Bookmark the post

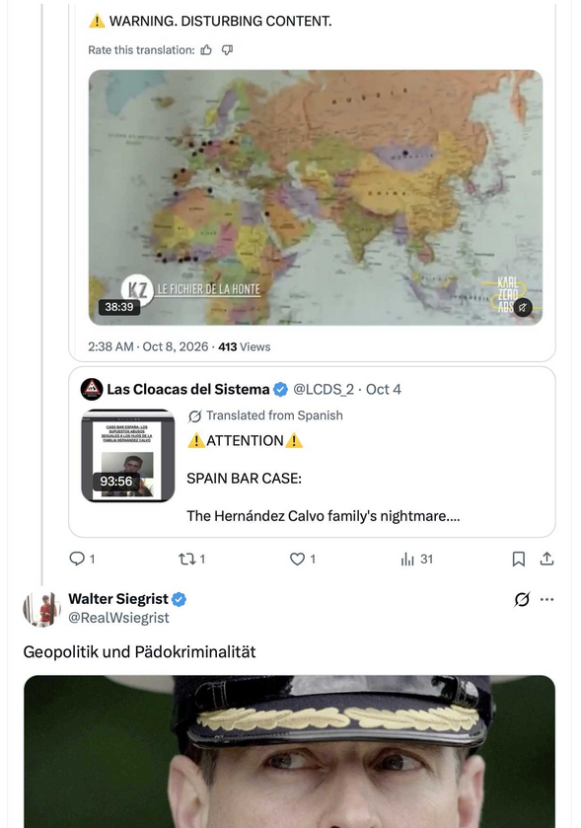pos(519,559)
